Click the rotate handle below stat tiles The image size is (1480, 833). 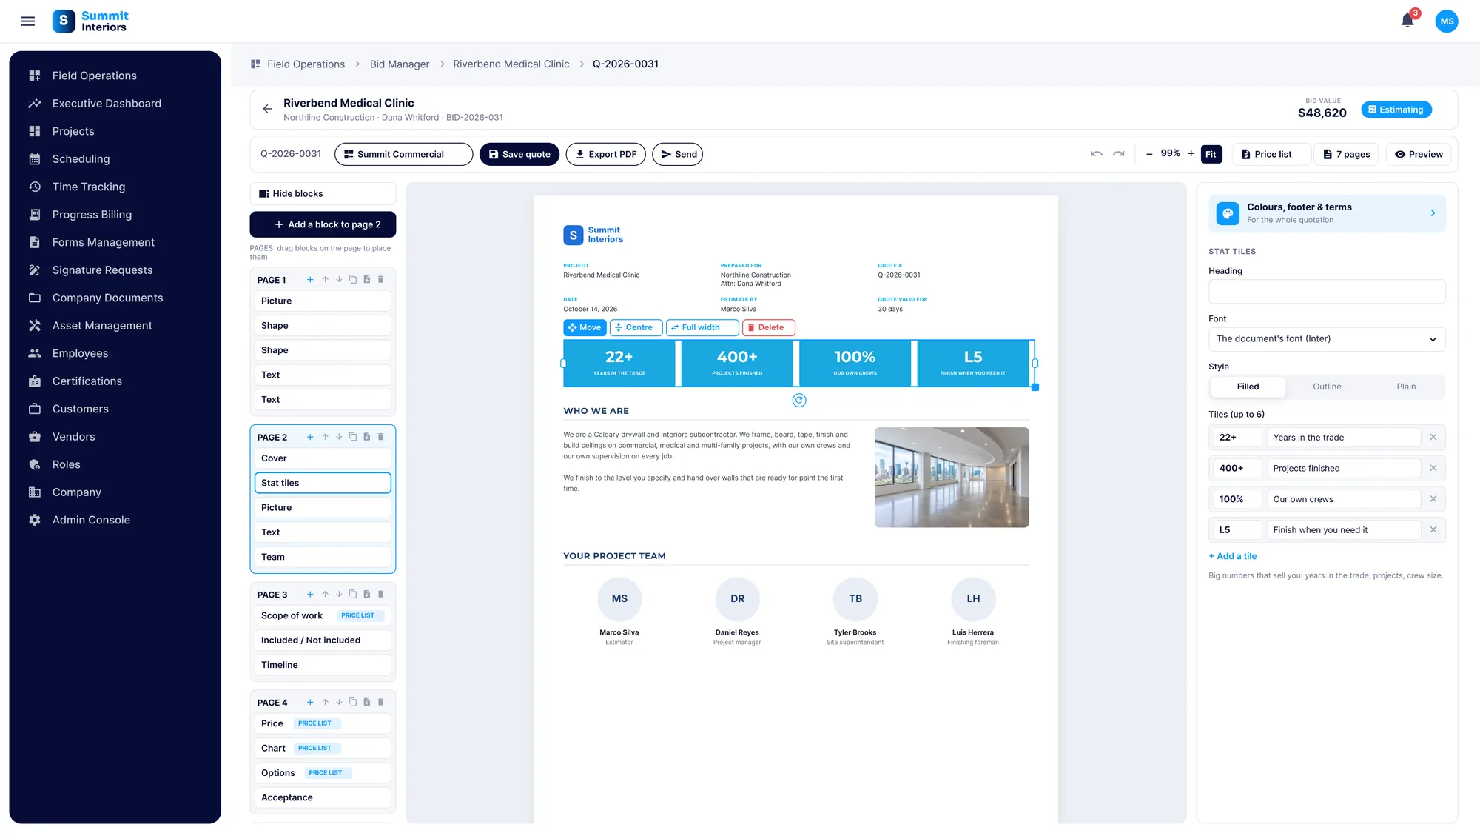pyautogui.click(x=799, y=401)
